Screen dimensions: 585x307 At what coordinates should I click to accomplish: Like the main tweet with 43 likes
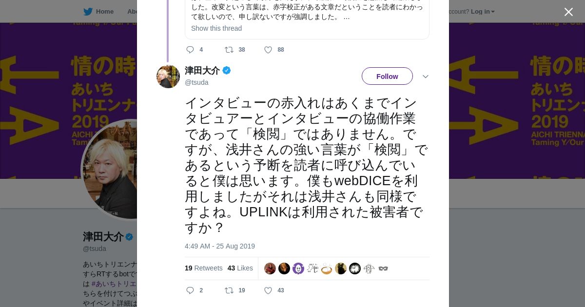[268, 290]
